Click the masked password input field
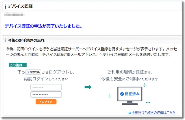The width and height of the screenshot is (185, 120). click(x=46, y=94)
